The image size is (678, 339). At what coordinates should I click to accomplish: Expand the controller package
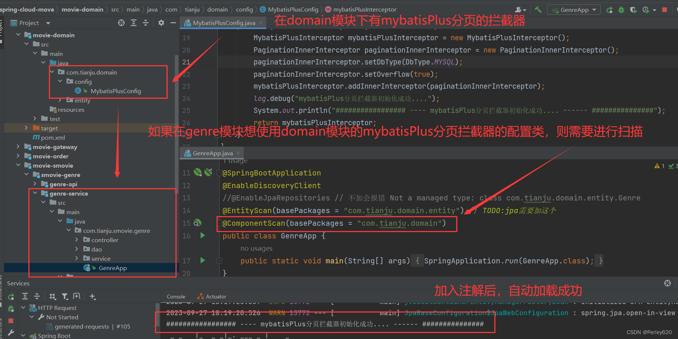pyautogui.click(x=77, y=240)
